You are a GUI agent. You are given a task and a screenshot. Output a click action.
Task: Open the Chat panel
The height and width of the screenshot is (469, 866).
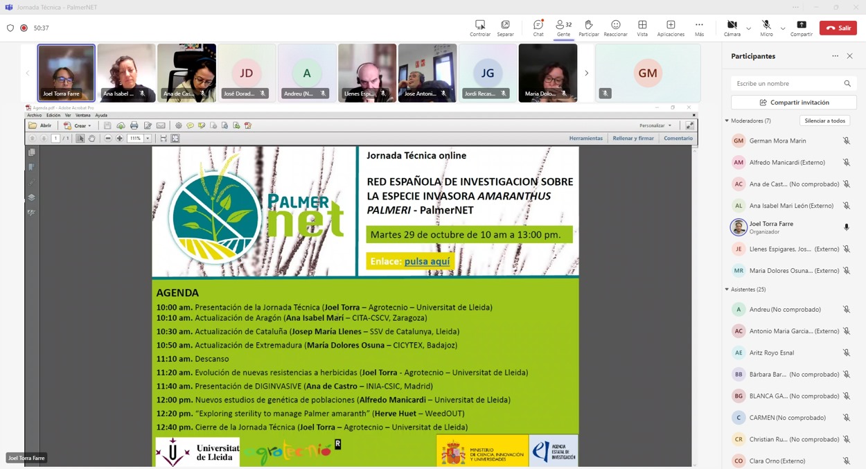coord(538,28)
